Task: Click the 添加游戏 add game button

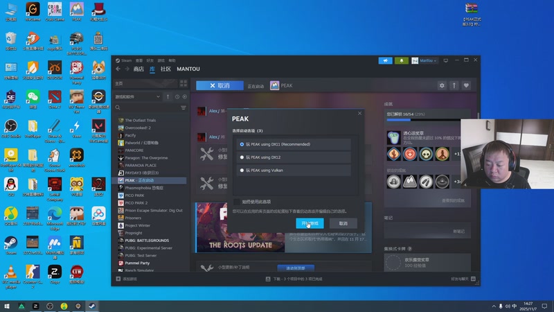Action: (127, 279)
